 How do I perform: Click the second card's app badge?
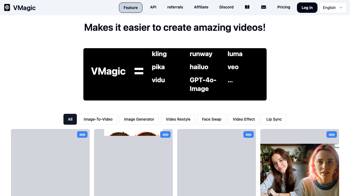165,134
